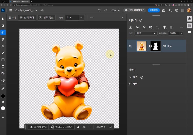Screen dimensions: 193x135
Task: Select the Rectangle shape tool
Action: (x=3, y=60)
